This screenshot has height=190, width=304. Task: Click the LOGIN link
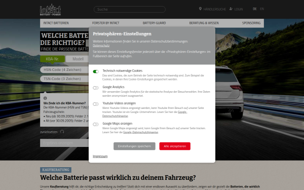(239, 9)
